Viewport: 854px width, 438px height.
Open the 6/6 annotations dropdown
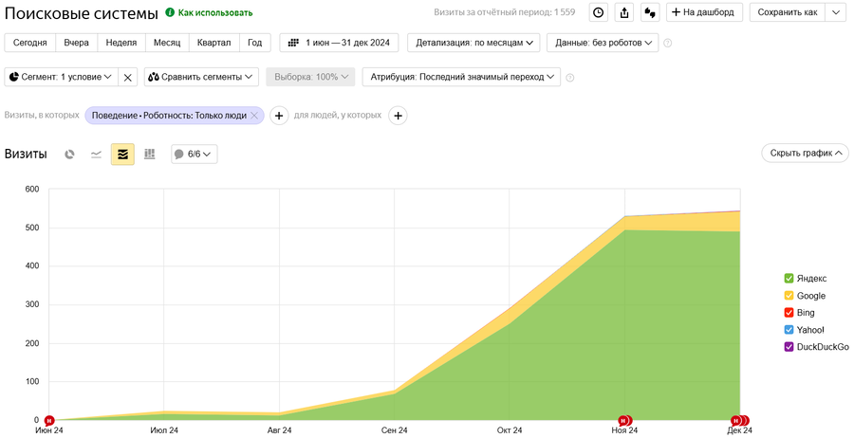click(x=194, y=155)
